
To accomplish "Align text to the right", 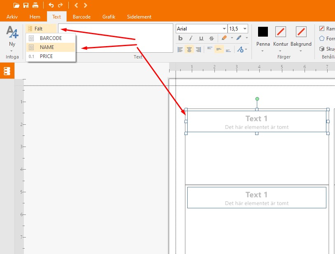I will coord(198,49).
